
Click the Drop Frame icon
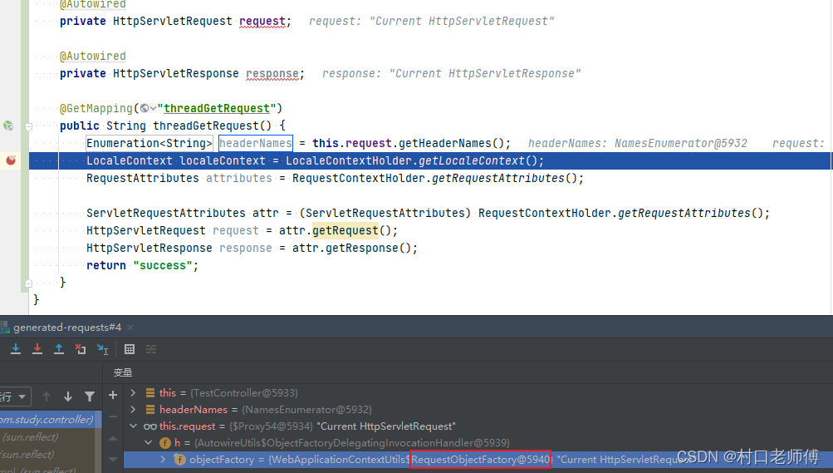81,349
